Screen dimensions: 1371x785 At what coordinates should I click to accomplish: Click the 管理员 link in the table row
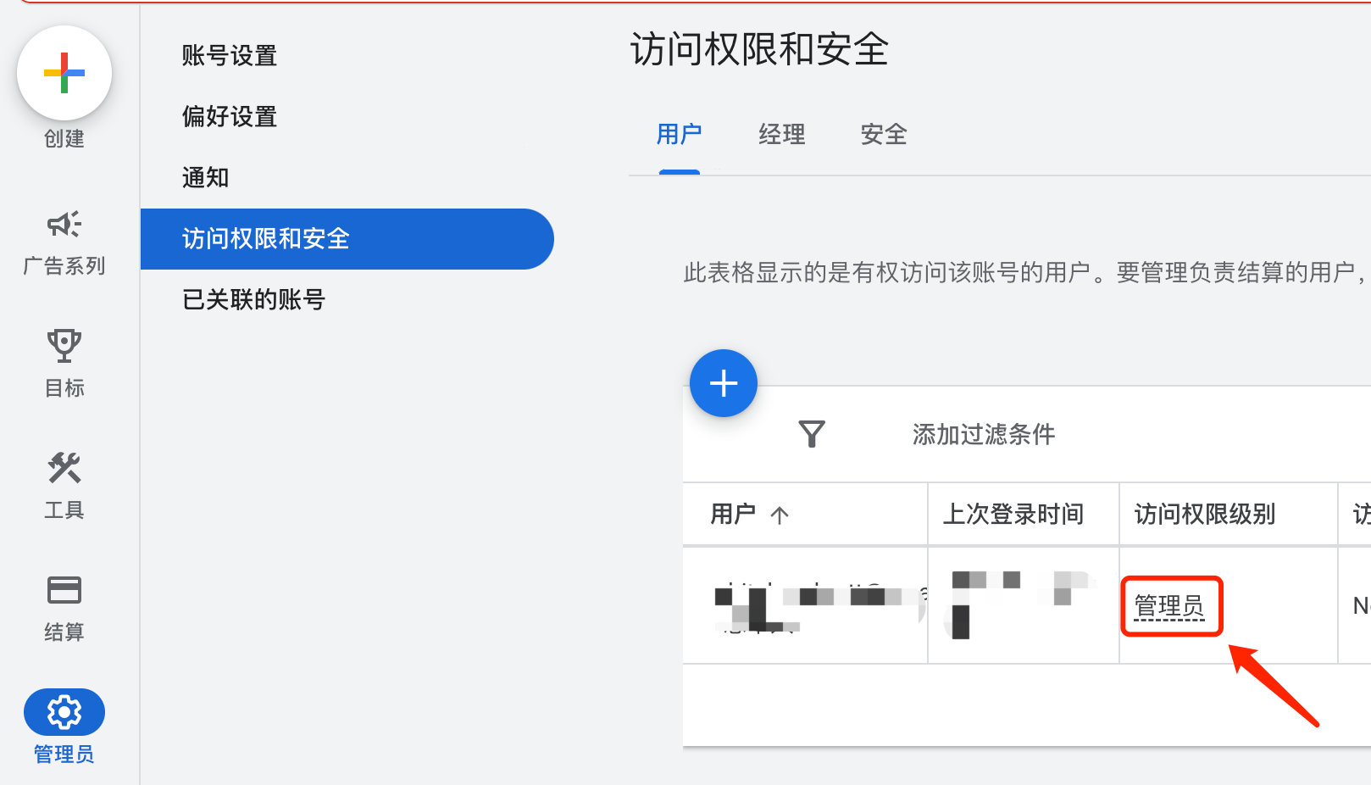1171,606
